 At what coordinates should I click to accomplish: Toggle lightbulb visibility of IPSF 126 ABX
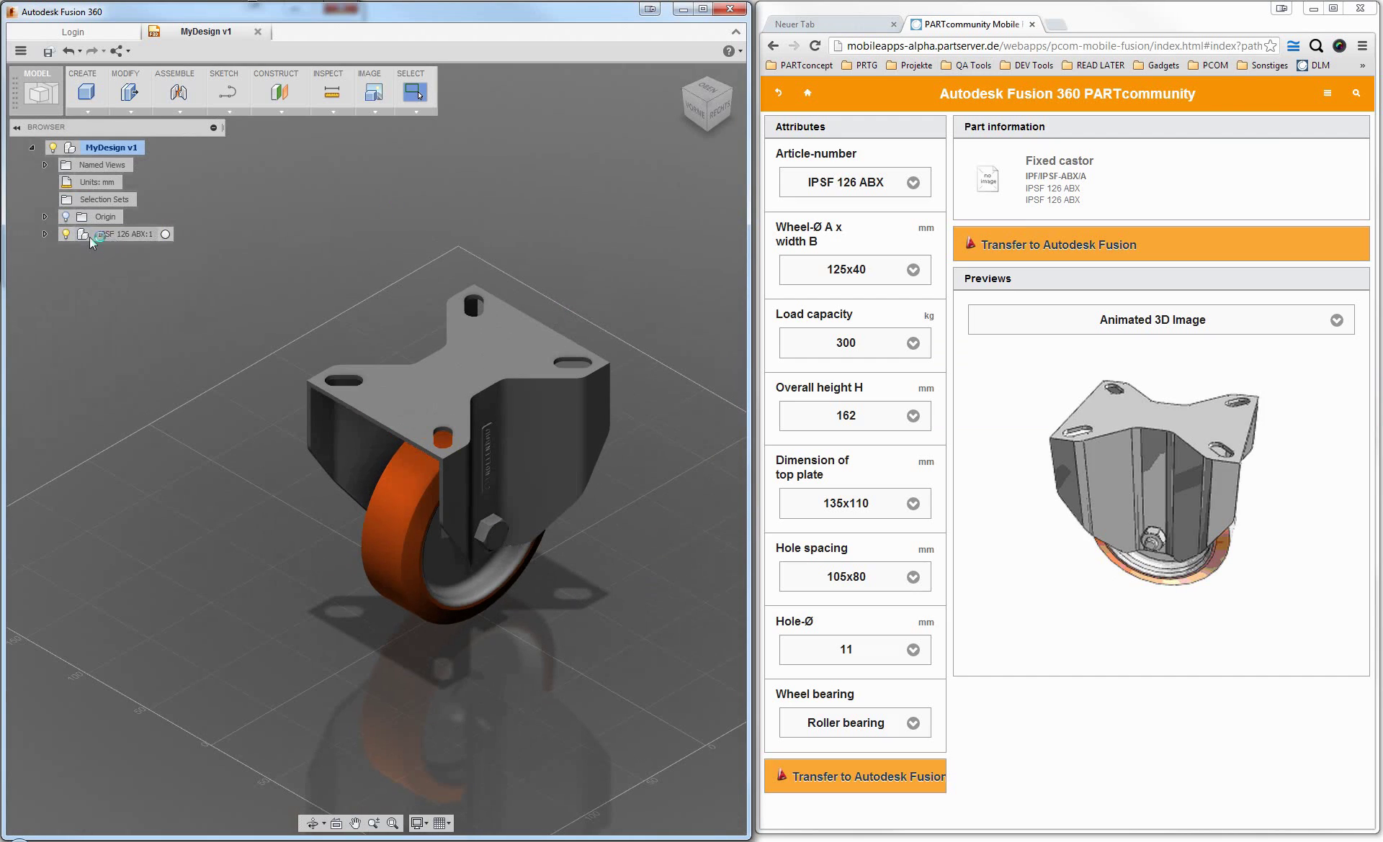(66, 234)
